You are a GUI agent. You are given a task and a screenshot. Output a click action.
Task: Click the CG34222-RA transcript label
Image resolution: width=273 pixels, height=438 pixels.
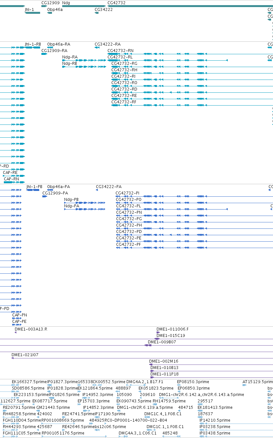click(108, 44)
